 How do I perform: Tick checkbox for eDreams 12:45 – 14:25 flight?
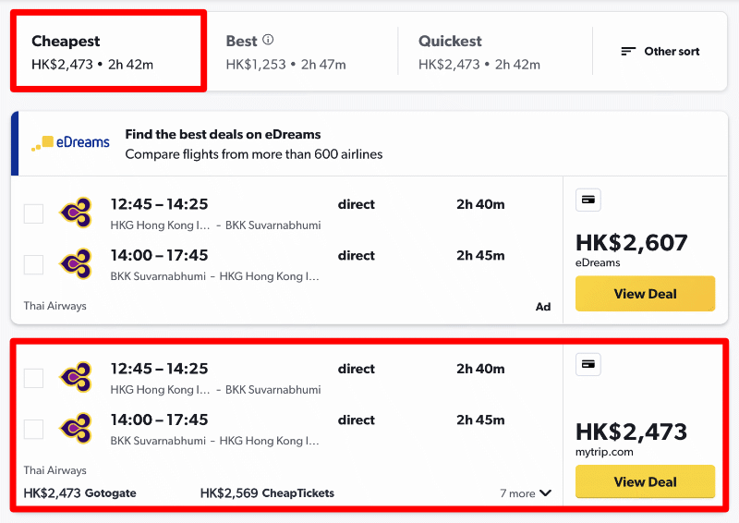click(33, 213)
